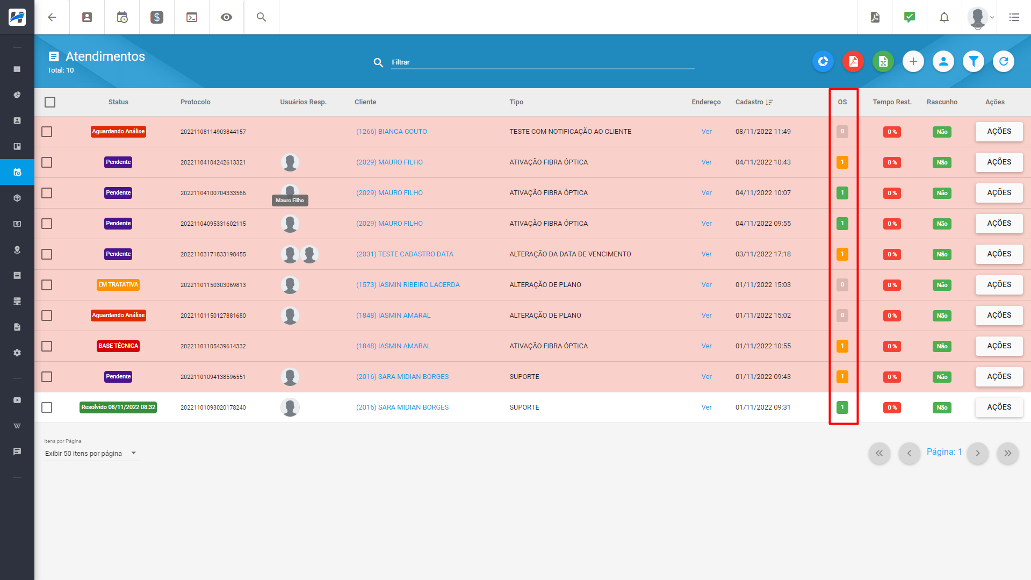This screenshot has width=1031, height=580.
Task: Check the BIANCA COUTO row checkbox
Action: (47, 132)
